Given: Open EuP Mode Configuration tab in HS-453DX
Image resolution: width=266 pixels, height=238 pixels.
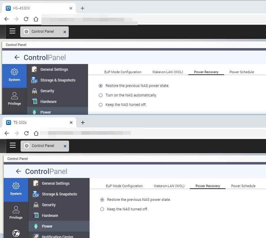Looking at the screenshot, I should tap(123, 72).
